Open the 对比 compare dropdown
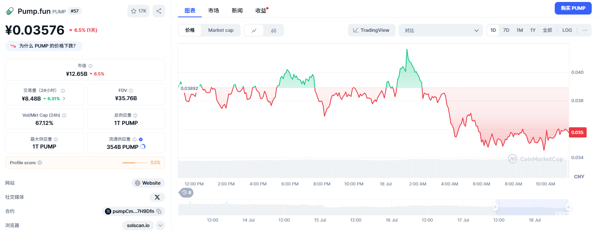The image size is (598, 231). coord(441,30)
